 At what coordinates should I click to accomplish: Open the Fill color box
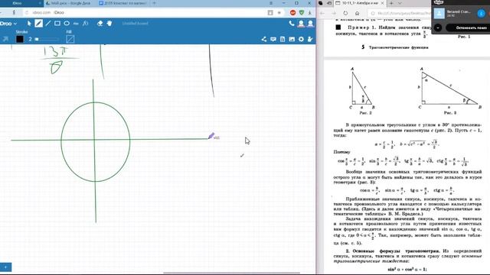70,39
